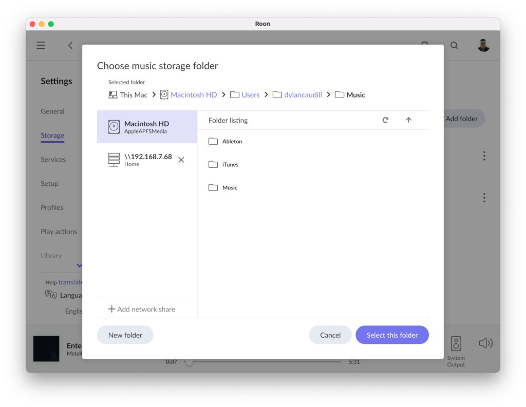Open Setup settings tab
The height and width of the screenshot is (407, 526).
(x=50, y=184)
